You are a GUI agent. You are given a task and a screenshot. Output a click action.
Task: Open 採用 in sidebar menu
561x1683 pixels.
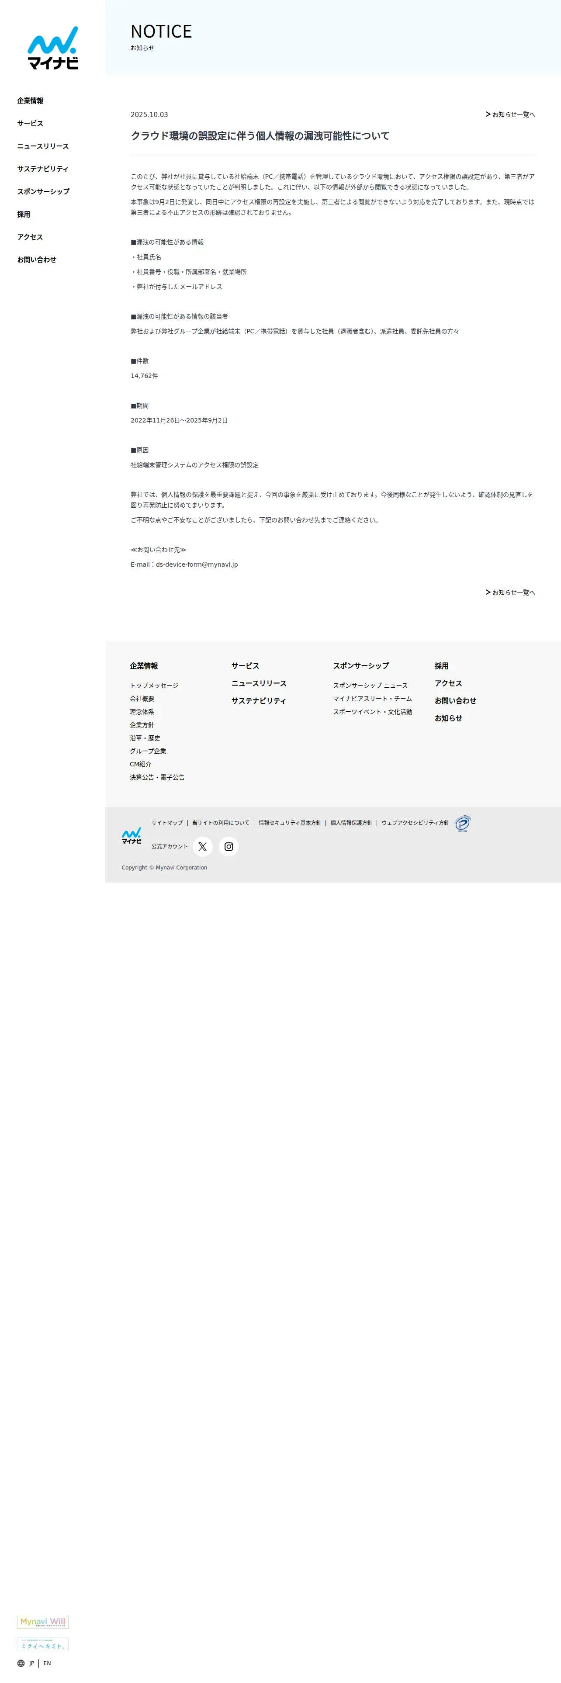tap(24, 214)
